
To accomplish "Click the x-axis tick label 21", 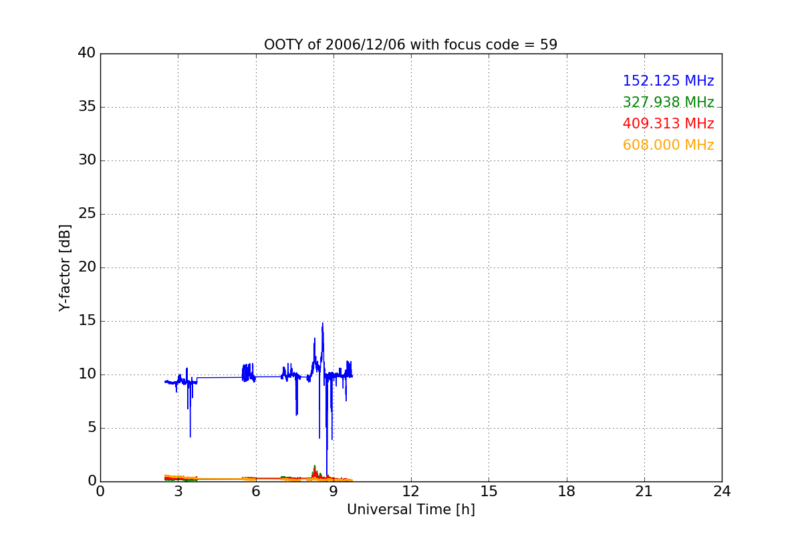I will point(644,491).
